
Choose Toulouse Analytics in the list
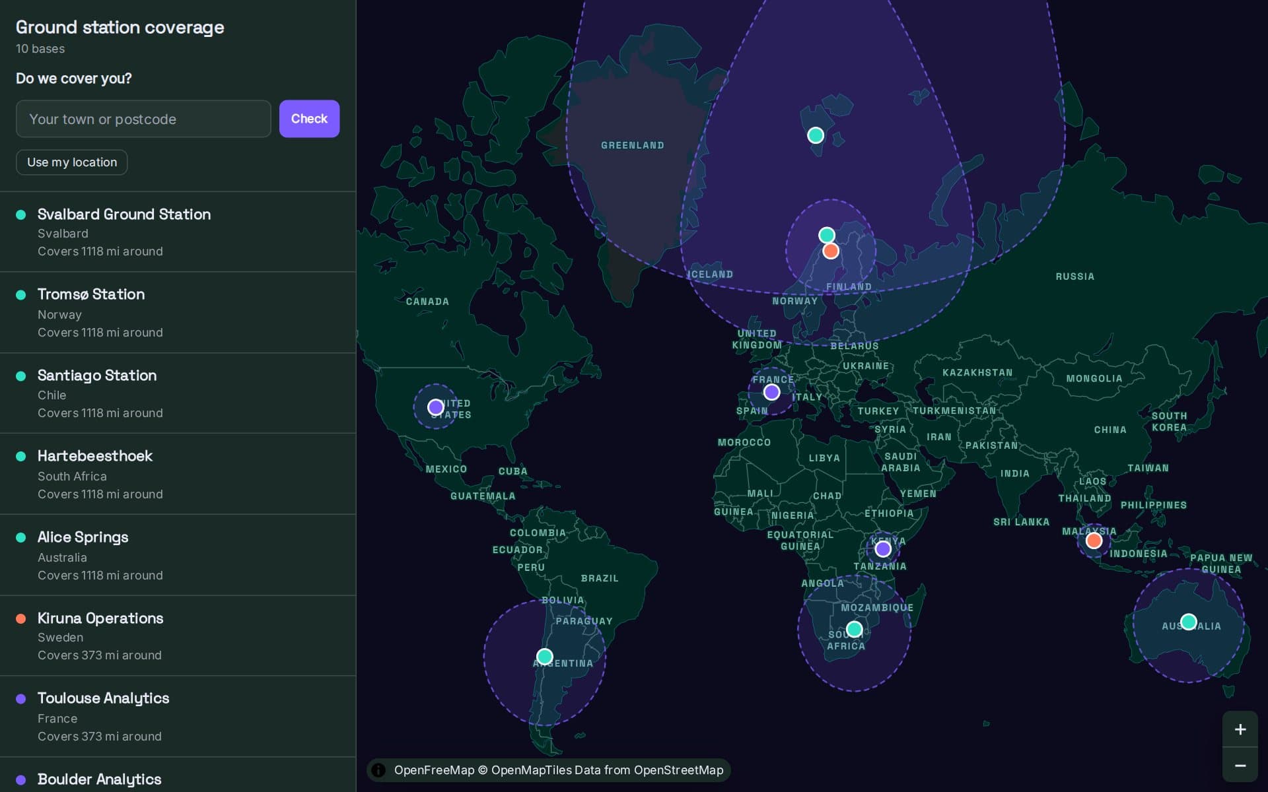click(178, 716)
